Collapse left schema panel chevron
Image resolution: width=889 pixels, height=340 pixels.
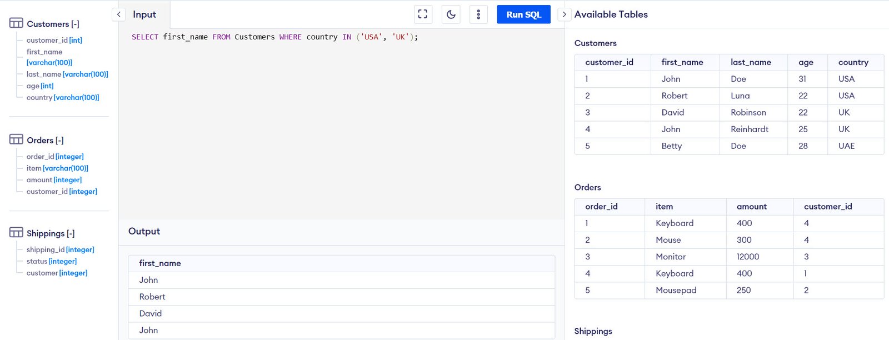(118, 14)
